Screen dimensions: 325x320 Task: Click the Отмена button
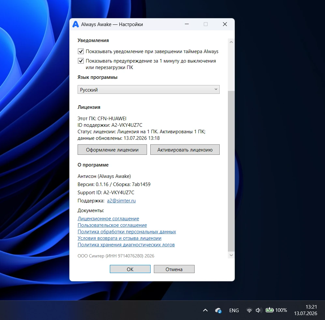click(174, 269)
